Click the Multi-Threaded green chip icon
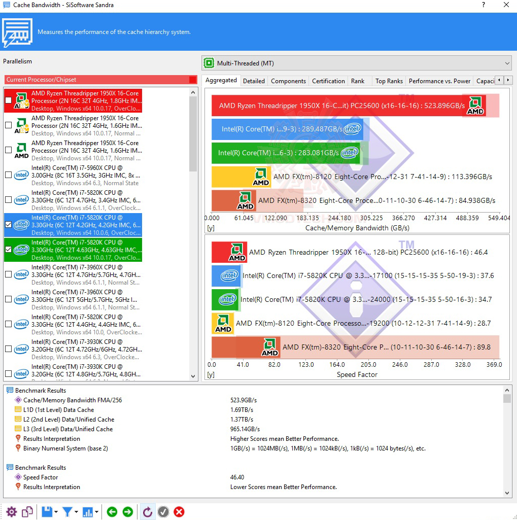This screenshot has height=520, width=517. (x=209, y=63)
